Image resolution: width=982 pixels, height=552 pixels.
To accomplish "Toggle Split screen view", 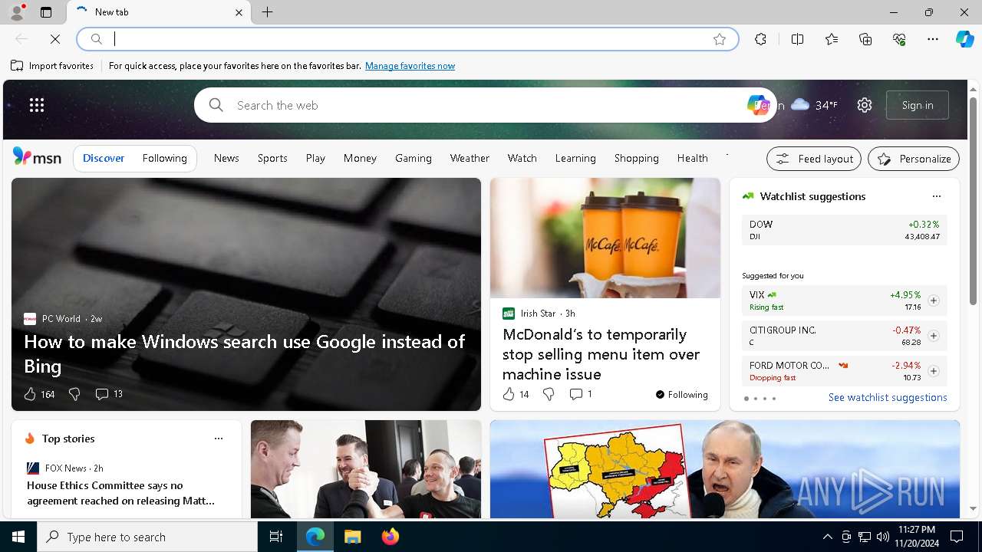I will tap(797, 39).
